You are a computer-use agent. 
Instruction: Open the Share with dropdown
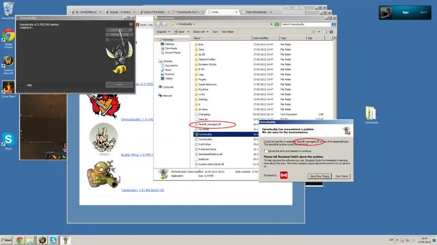click(200, 32)
